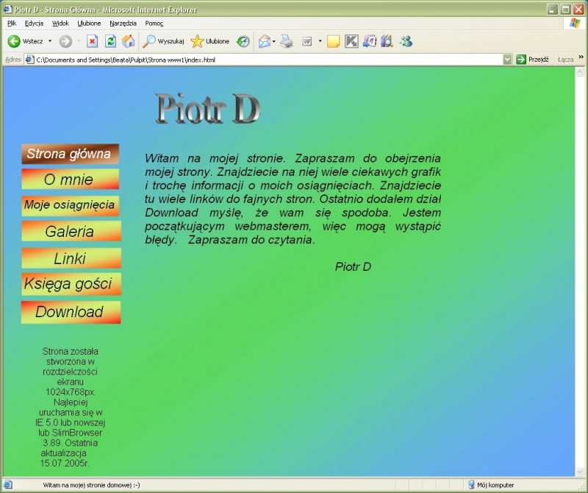The image size is (588, 493).
Task: Open the Widok menu
Action: pos(60,23)
